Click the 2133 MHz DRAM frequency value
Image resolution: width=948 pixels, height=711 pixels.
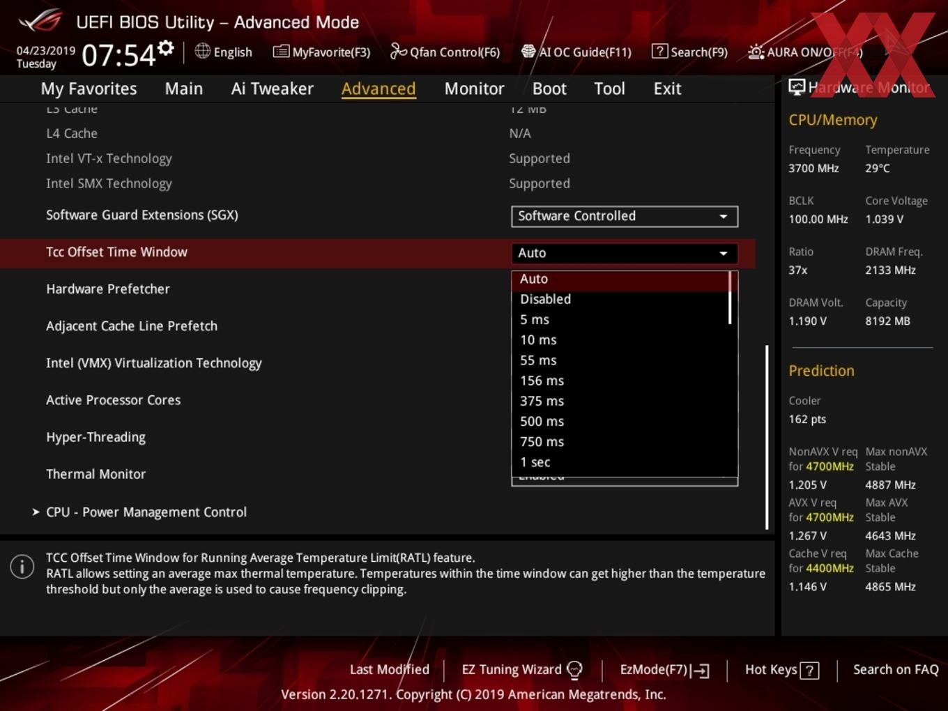point(890,270)
